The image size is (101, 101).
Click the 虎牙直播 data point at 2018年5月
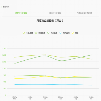click(x=91, y=55)
